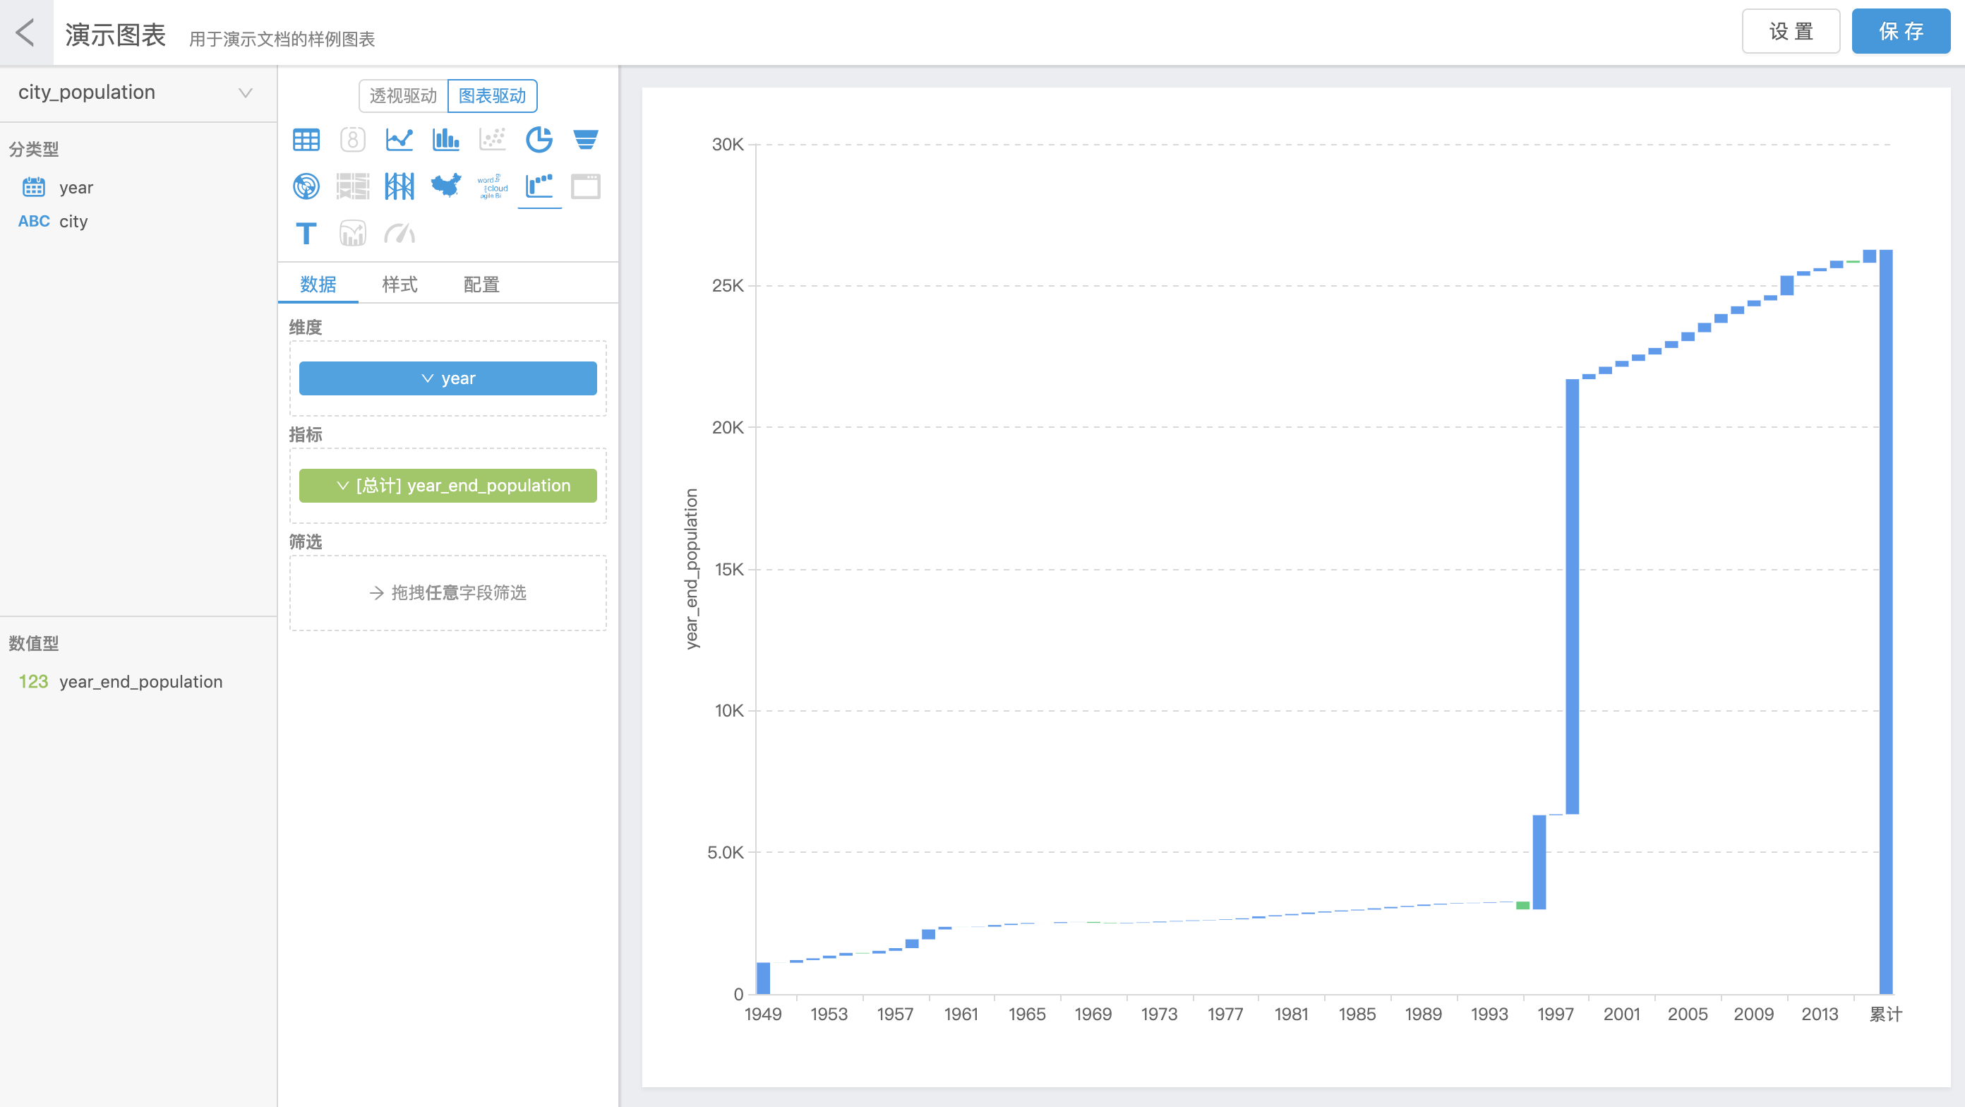Select the table chart type icon
Viewport: 1965px width, 1107px height.
coord(306,140)
